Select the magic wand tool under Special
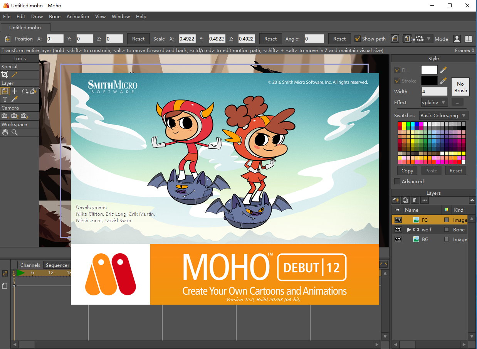Screen dimensions: 477x349 point(15,75)
